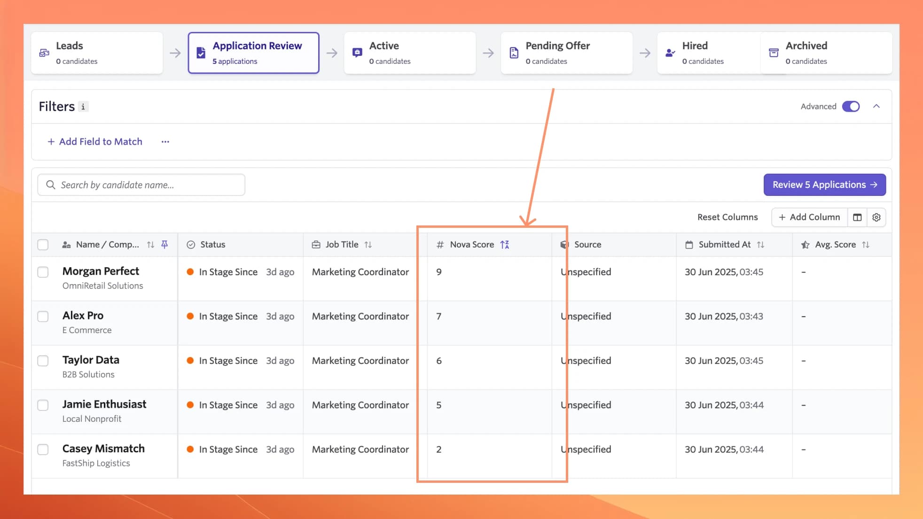
Task: Click Jamie Enthusiast's In Stage Since status
Action: (228, 405)
